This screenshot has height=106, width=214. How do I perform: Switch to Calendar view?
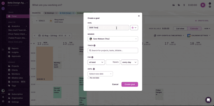pos(194,28)
